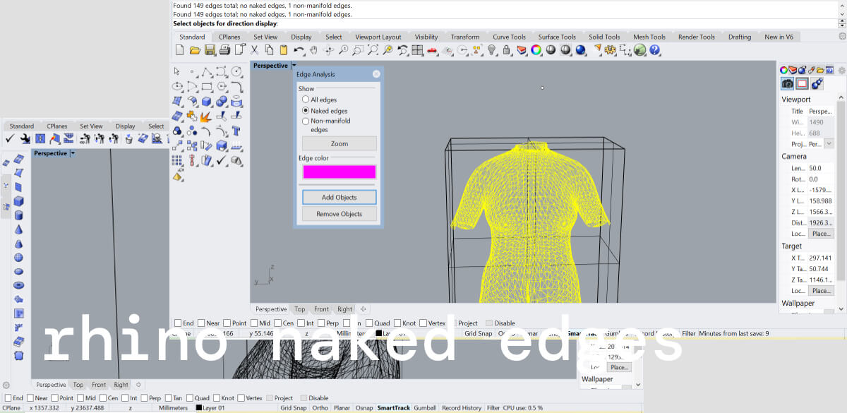Open the back window's Perspective viewport dropdown arrow
847x413 pixels.
pyautogui.click(x=73, y=153)
